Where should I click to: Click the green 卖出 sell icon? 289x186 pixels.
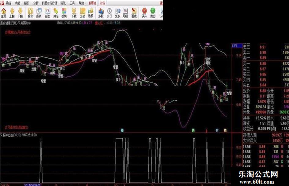[153, 13]
